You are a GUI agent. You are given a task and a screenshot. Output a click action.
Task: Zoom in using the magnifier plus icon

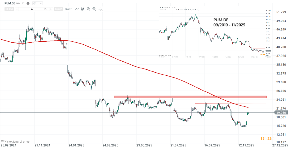click(x=94, y=9)
